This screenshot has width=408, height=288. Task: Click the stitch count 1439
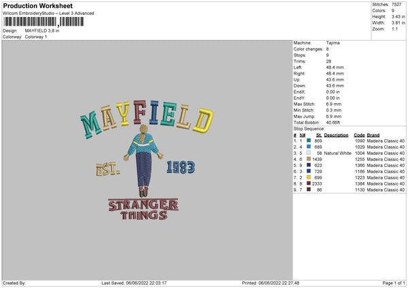pos(317,160)
